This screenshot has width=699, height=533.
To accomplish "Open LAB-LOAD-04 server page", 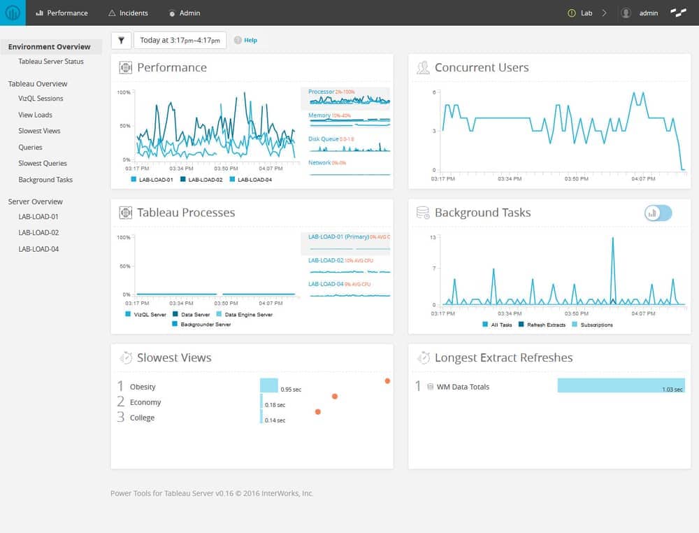I will [38, 249].
